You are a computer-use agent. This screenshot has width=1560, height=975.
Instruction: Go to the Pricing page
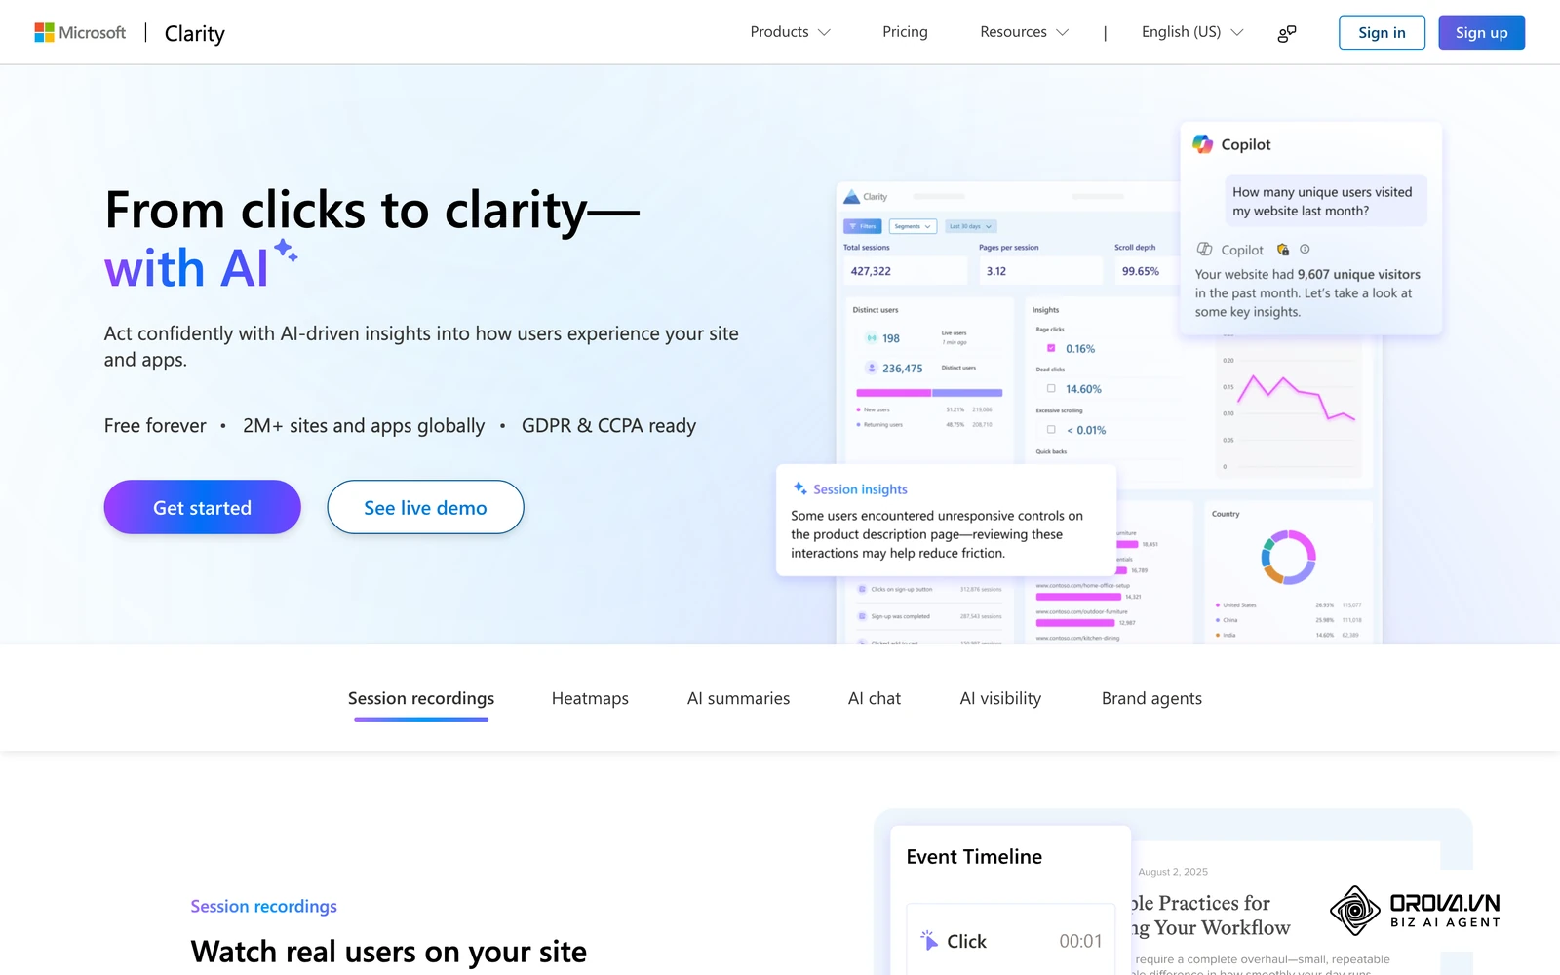tap(905, 32)
